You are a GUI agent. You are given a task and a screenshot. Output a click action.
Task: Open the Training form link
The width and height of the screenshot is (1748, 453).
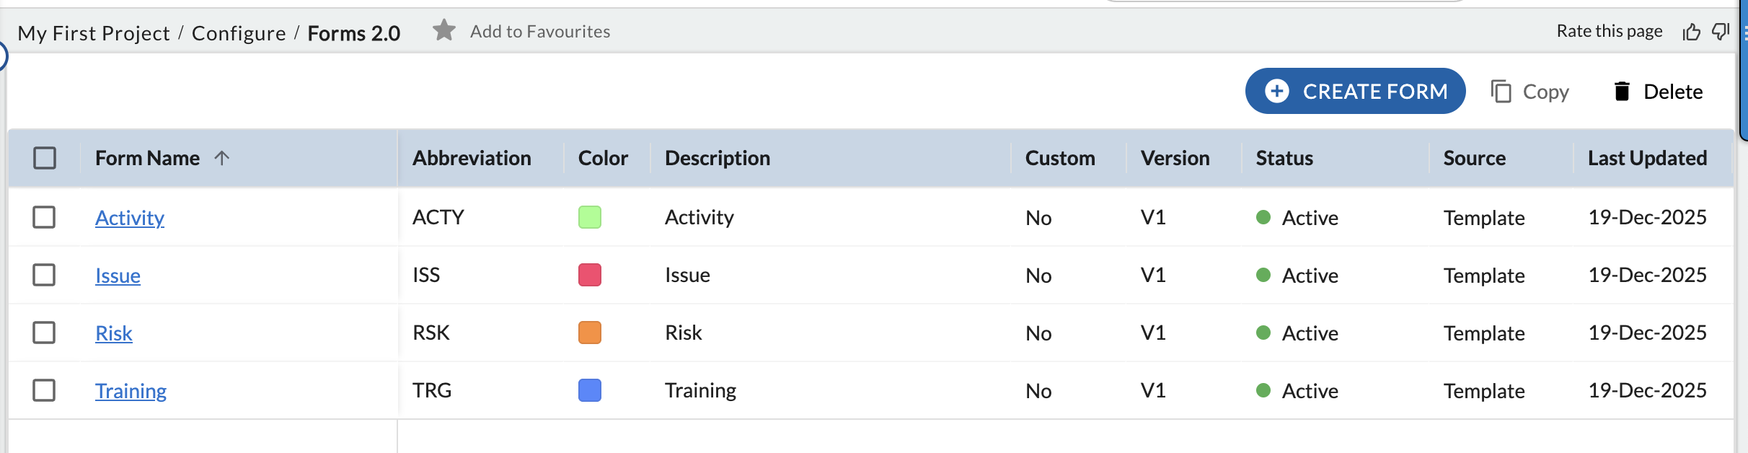click(131, 391)
